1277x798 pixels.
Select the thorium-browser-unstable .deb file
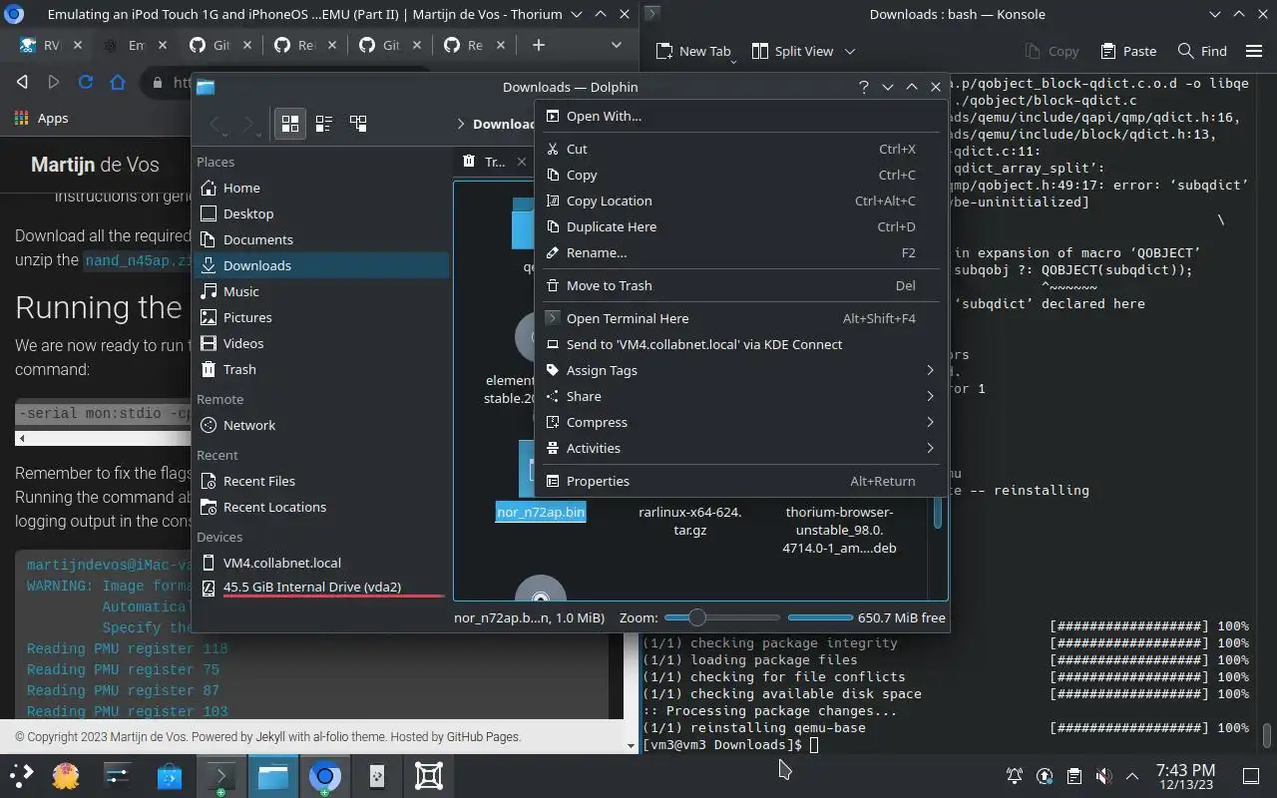(x=840, y=530)
